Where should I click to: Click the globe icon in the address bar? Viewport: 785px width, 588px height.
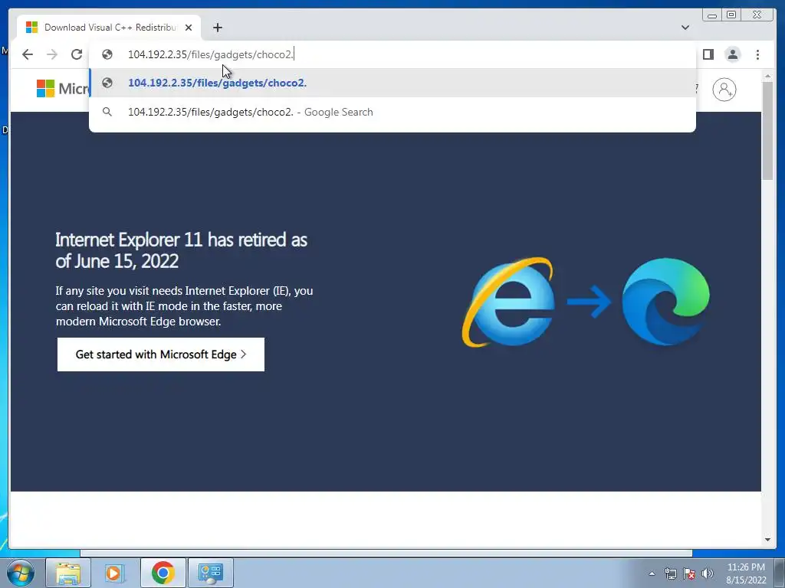coord(107,54)
